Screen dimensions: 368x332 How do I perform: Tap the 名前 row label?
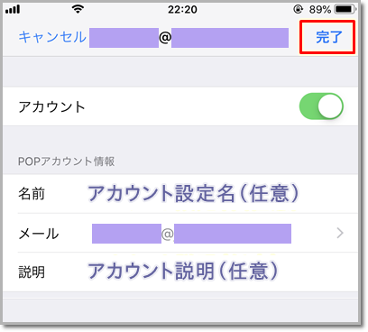click(x=32, y=194)
